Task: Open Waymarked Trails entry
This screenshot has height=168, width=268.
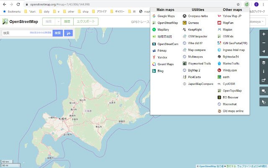Action: click(x=197, y=63)
